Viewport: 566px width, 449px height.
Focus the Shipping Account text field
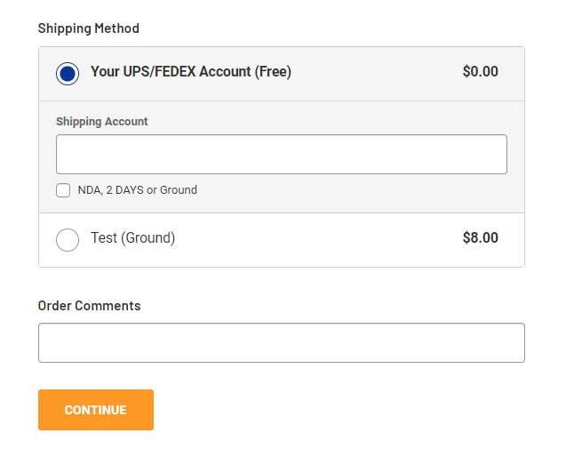coord(282,154)
